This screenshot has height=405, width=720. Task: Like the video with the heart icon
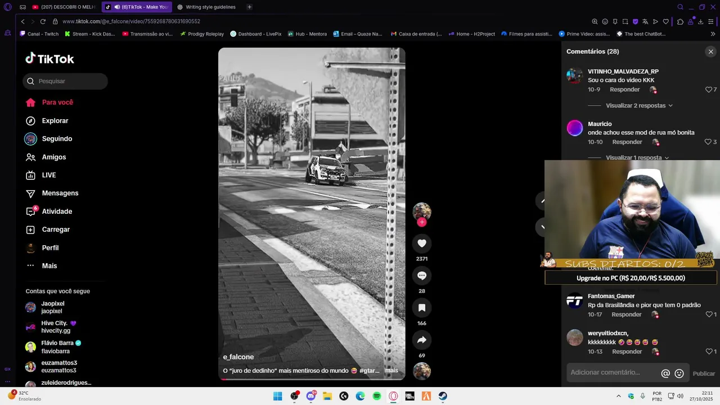coord(422,243)
